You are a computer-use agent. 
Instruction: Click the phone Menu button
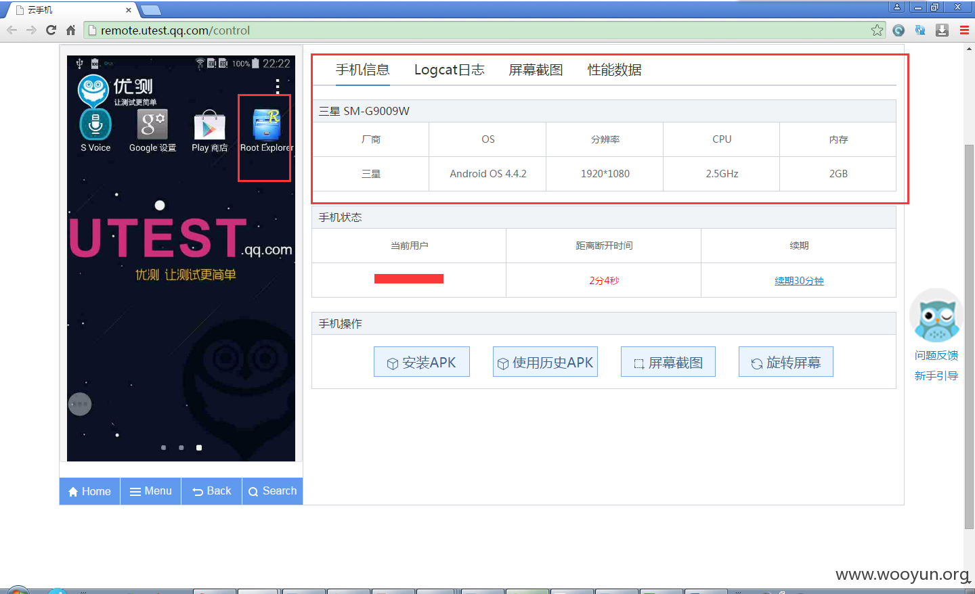pyautogui.click(x=151, y=491)
